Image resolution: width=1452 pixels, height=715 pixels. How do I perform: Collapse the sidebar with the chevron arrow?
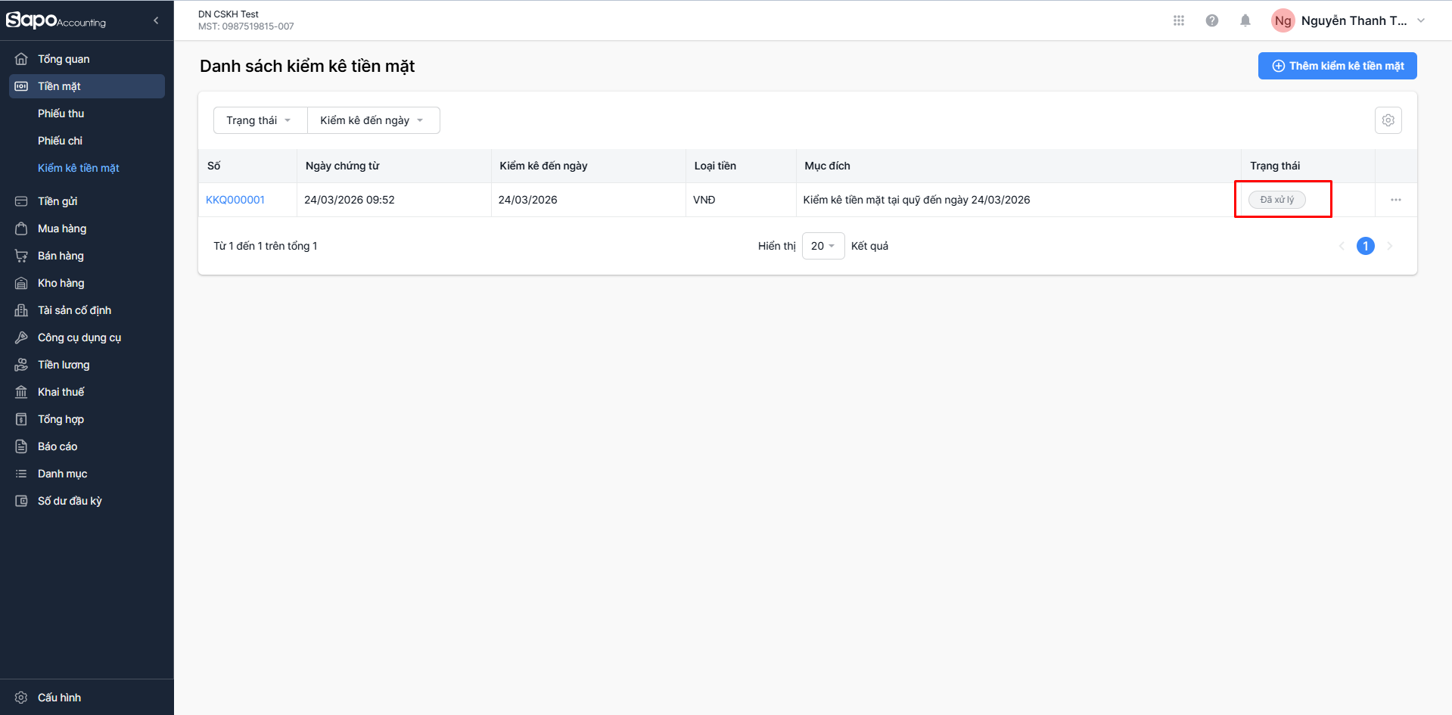click(156, 20)
